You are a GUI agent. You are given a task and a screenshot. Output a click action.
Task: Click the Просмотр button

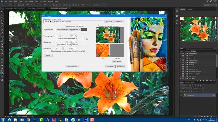click(x=117, y=61)
